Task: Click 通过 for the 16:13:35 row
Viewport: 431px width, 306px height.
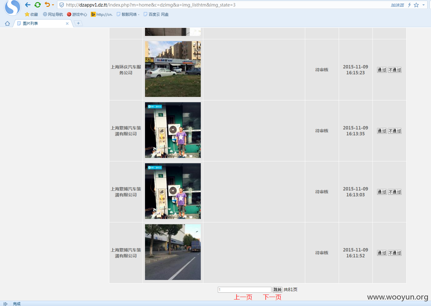Action: (382, 131)
